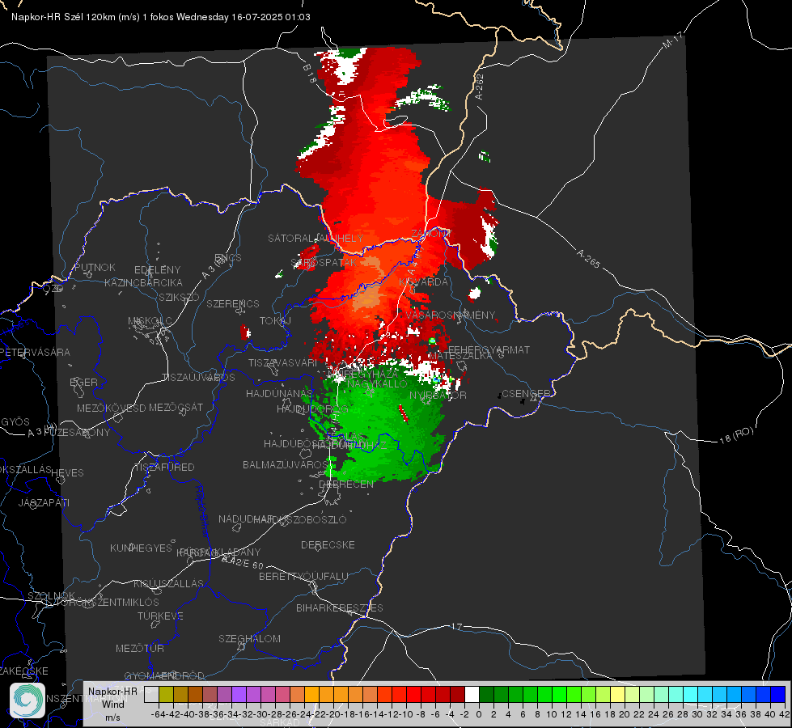Click the SÁROSPATAK label
Screen dimensions: 792x728
pos(324,263)
